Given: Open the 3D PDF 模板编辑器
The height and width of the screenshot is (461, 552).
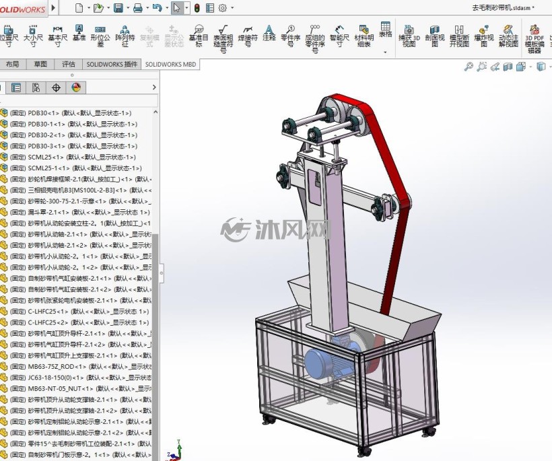Looking at the screenshot, I should click(x=534, y=39).
